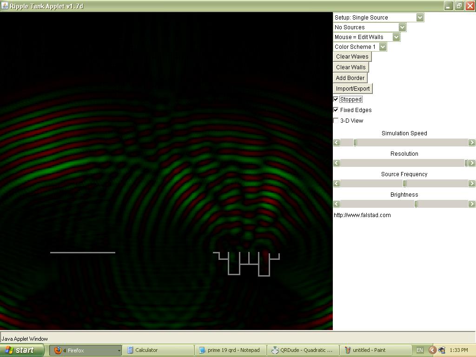
Task: Switch to prime 19 qrd Notepad window
Action: click(230, 350)
